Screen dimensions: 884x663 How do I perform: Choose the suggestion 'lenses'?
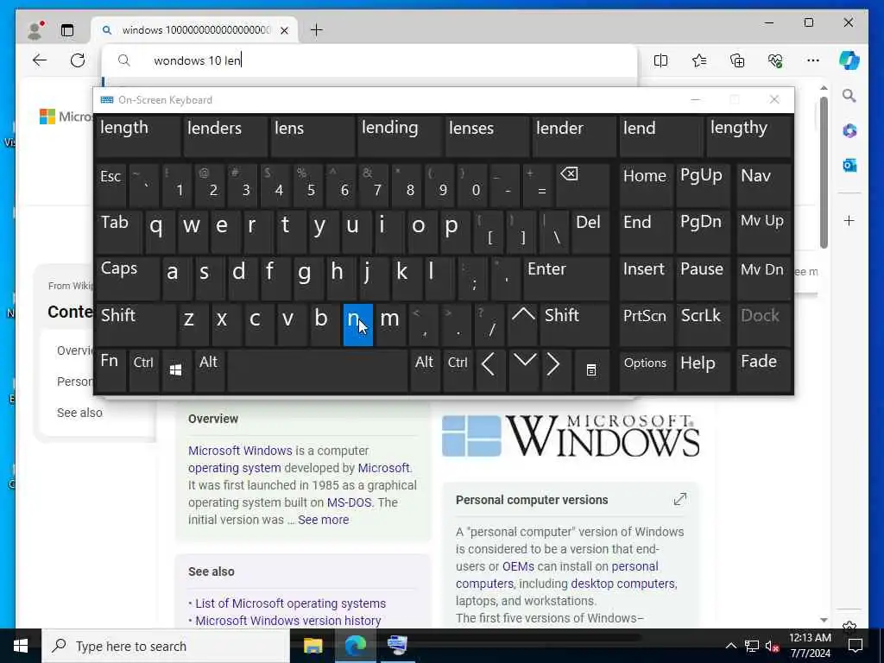[487, 136]
